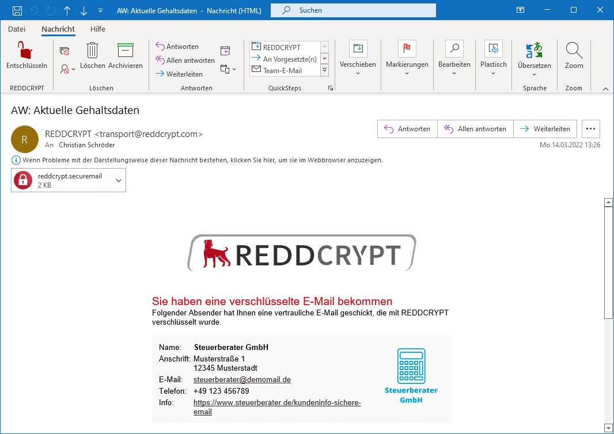Click the scroll up arrow of message body
Image resolution: width=614 pixels, height=434 pixels.
[x=608, y=203]
